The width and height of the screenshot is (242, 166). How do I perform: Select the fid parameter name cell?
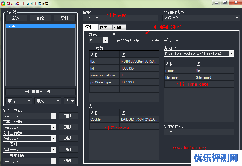click(x=104, y=68)
